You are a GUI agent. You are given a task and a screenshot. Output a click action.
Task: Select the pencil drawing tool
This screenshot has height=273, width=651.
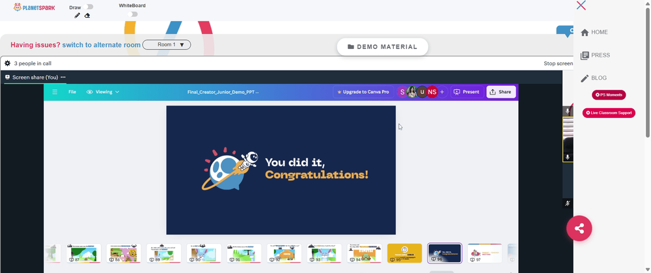coord(77,16)
